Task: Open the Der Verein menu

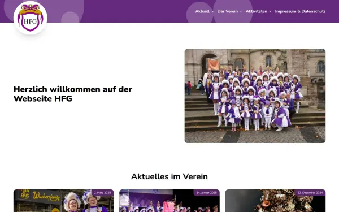Action: [x=228, y=11]
